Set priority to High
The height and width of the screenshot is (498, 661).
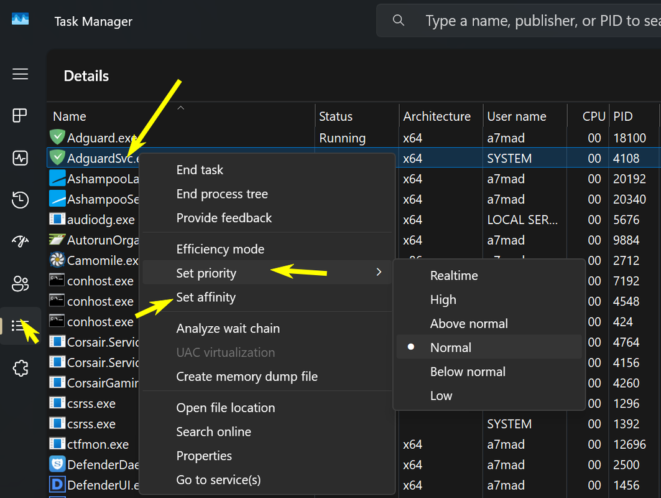tap(489, 299)
